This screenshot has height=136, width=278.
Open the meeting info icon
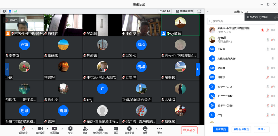coord(4,11)
